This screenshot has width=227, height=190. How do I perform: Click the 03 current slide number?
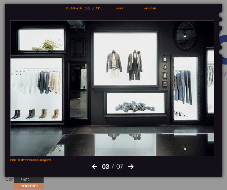click(106, 167)
